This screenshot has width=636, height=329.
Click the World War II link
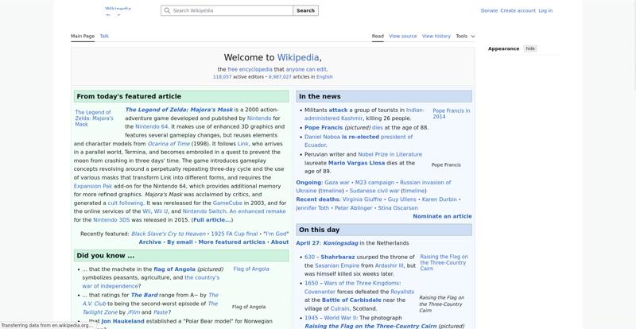(340, 318)
